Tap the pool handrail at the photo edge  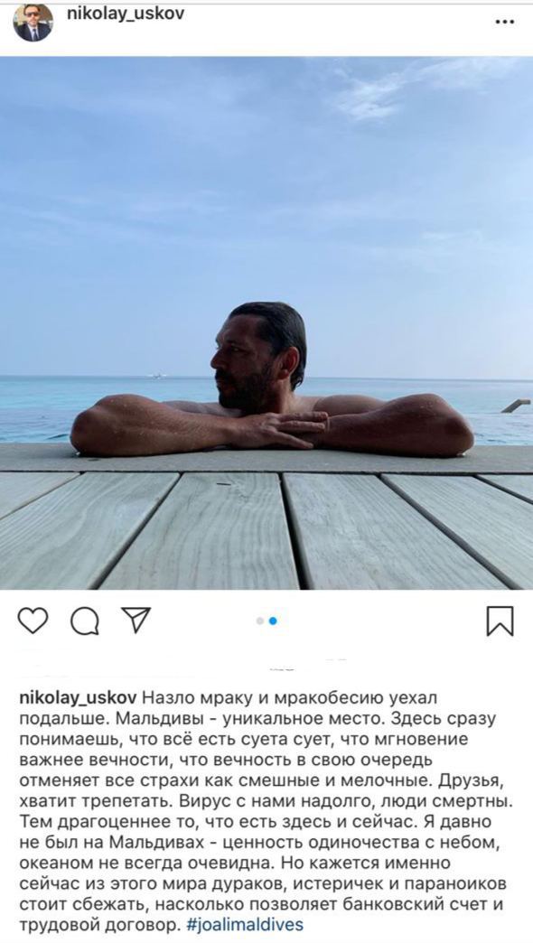pyautogui.click(x=516, y=406)
